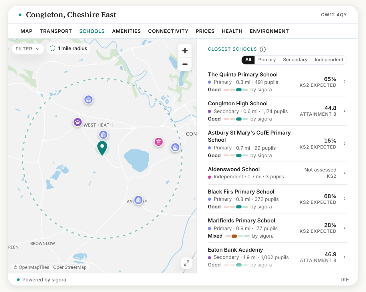366x292 pixels.
Task: Expand Aidenswood School chevron
Action: click(x=345, y=173)
